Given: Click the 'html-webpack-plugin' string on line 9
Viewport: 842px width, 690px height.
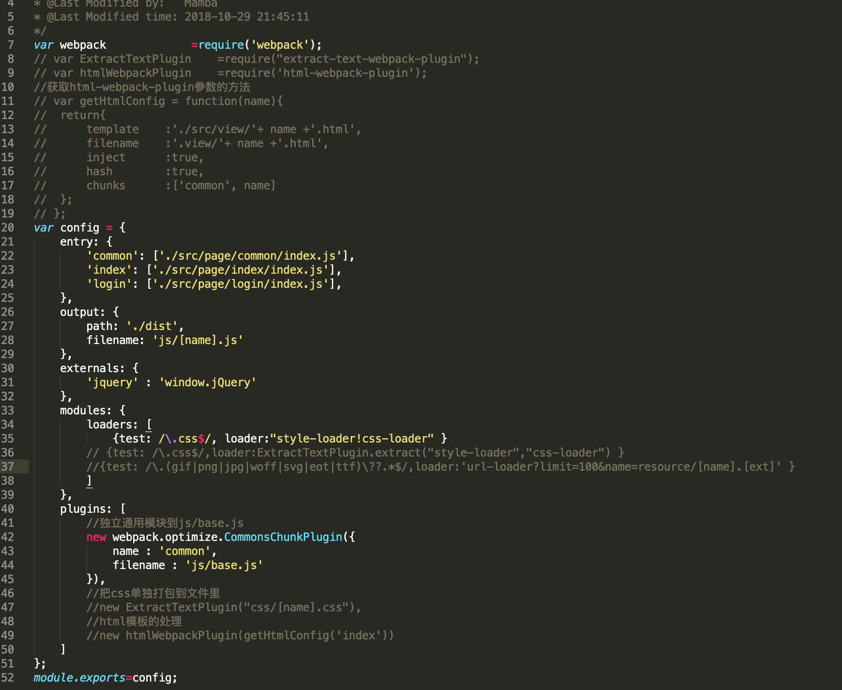Looking at the screenshot, I should coord(346,73).
